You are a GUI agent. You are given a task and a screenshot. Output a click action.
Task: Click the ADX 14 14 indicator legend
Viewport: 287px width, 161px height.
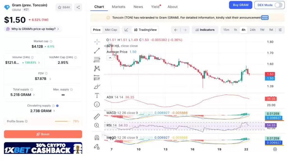point(120,97)
